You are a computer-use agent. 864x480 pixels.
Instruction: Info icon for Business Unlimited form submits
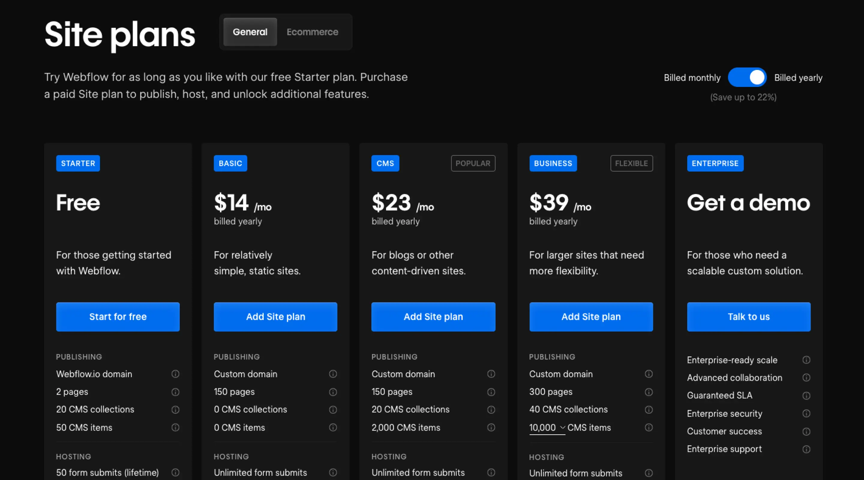649,473
